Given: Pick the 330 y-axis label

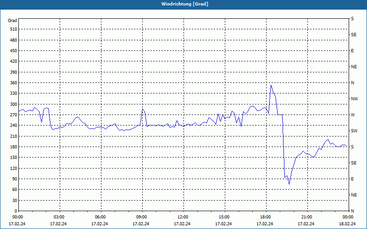Looking at the screenshot, I should coord(14,93).
